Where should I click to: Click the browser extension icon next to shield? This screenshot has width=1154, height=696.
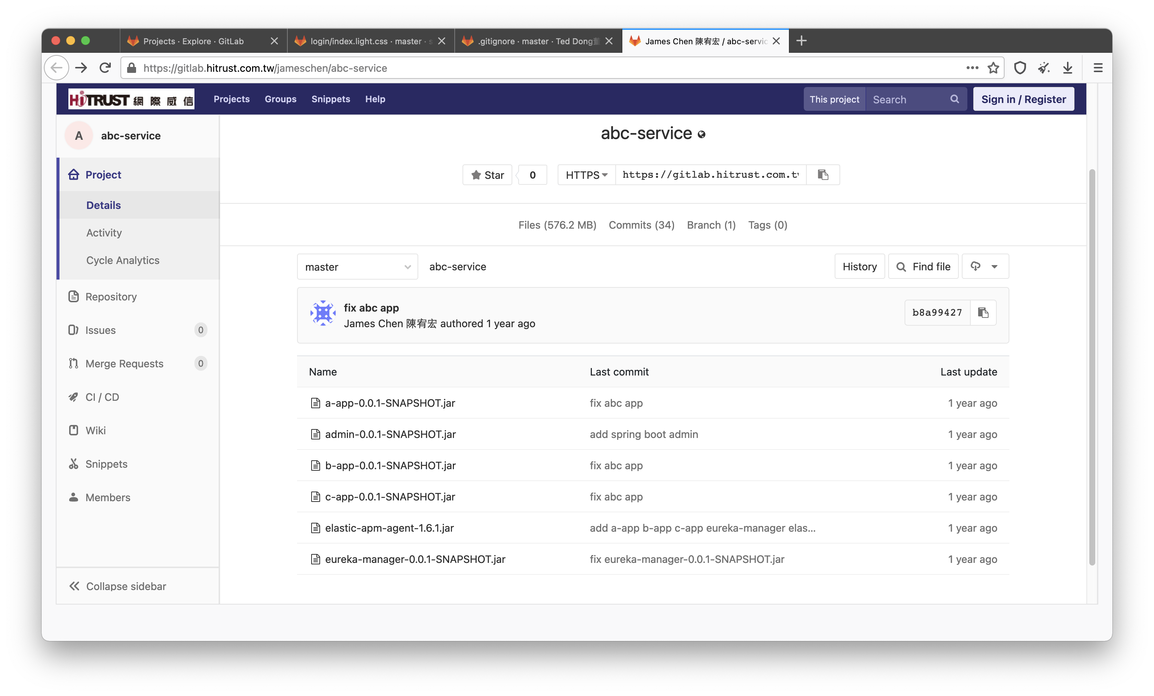tap(1044, 68)
